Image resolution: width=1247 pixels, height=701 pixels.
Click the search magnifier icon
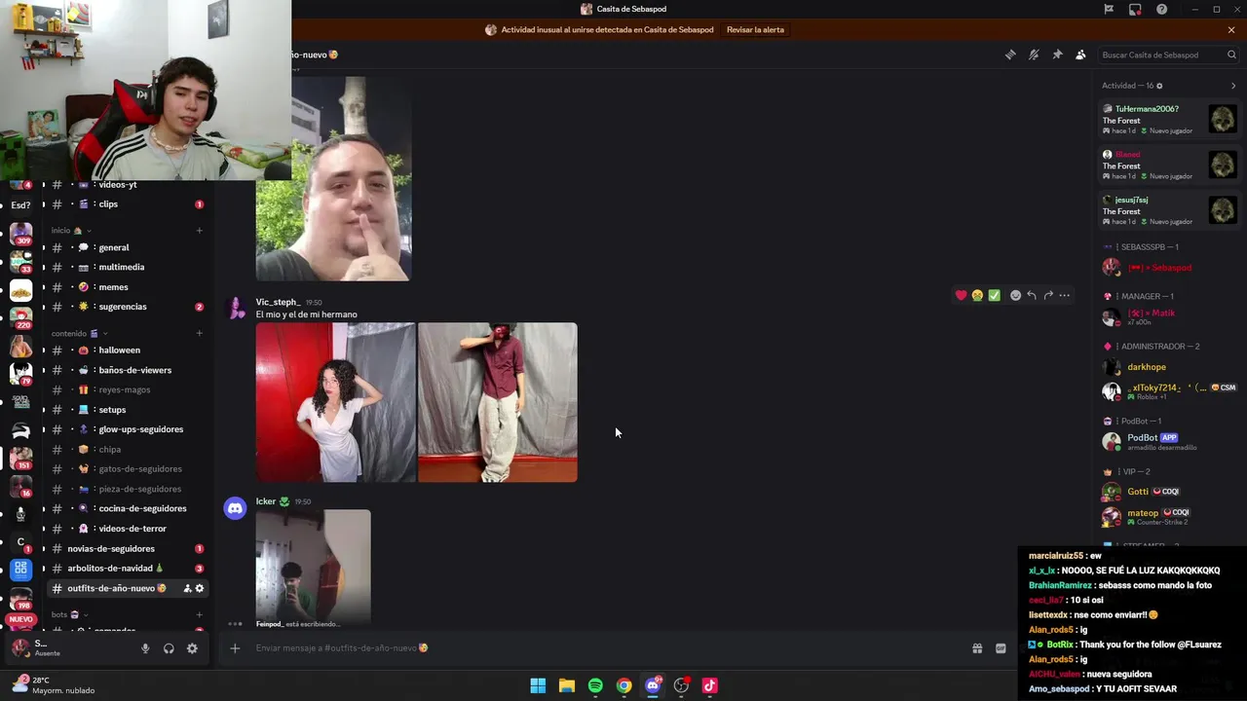(1231, 55)
